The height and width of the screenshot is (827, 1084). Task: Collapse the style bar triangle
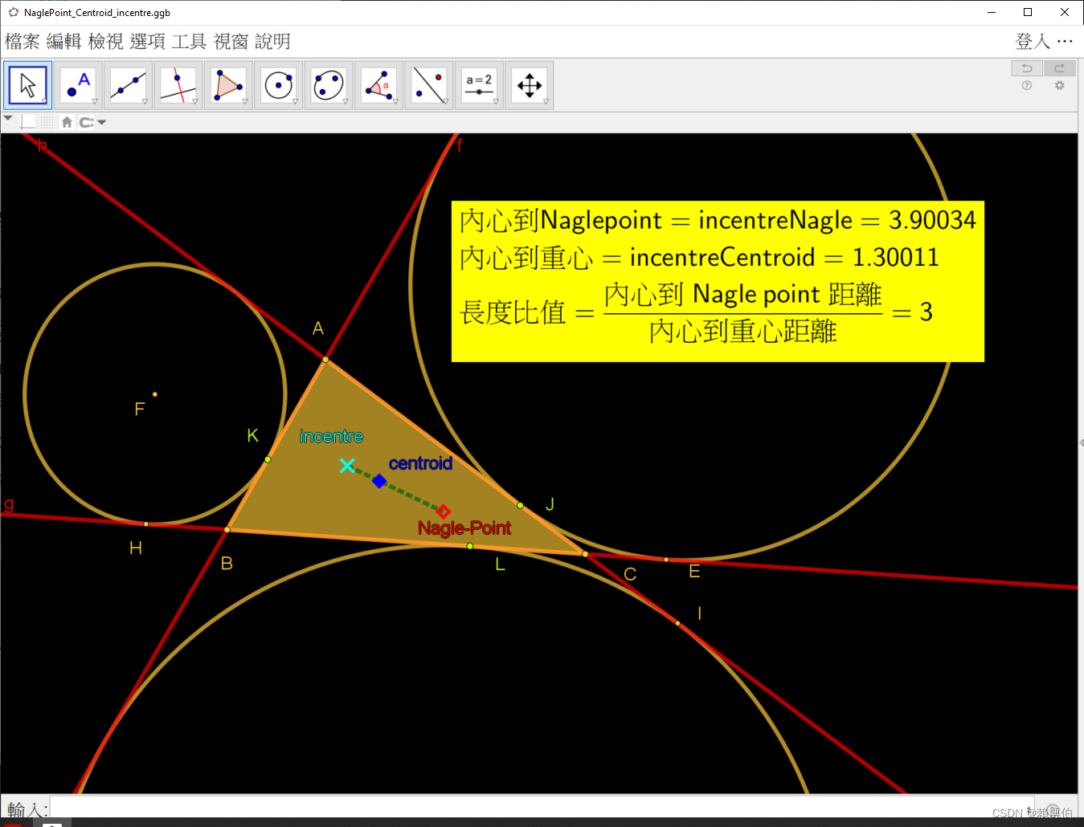point(8,118)
